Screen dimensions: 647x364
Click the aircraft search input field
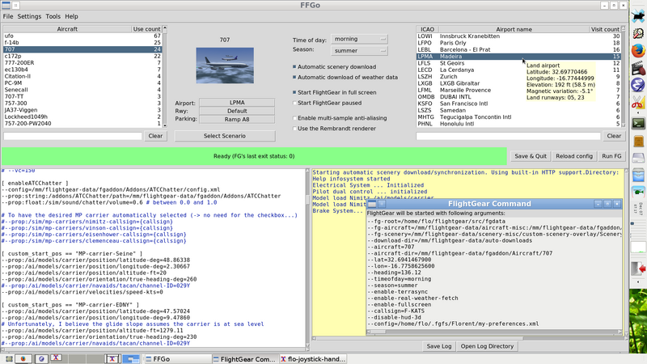(x=73, y=136)
